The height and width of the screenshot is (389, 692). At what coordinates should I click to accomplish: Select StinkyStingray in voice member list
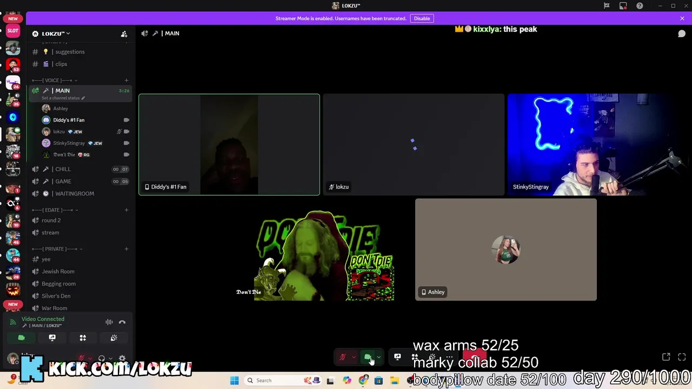pos(85,143)
